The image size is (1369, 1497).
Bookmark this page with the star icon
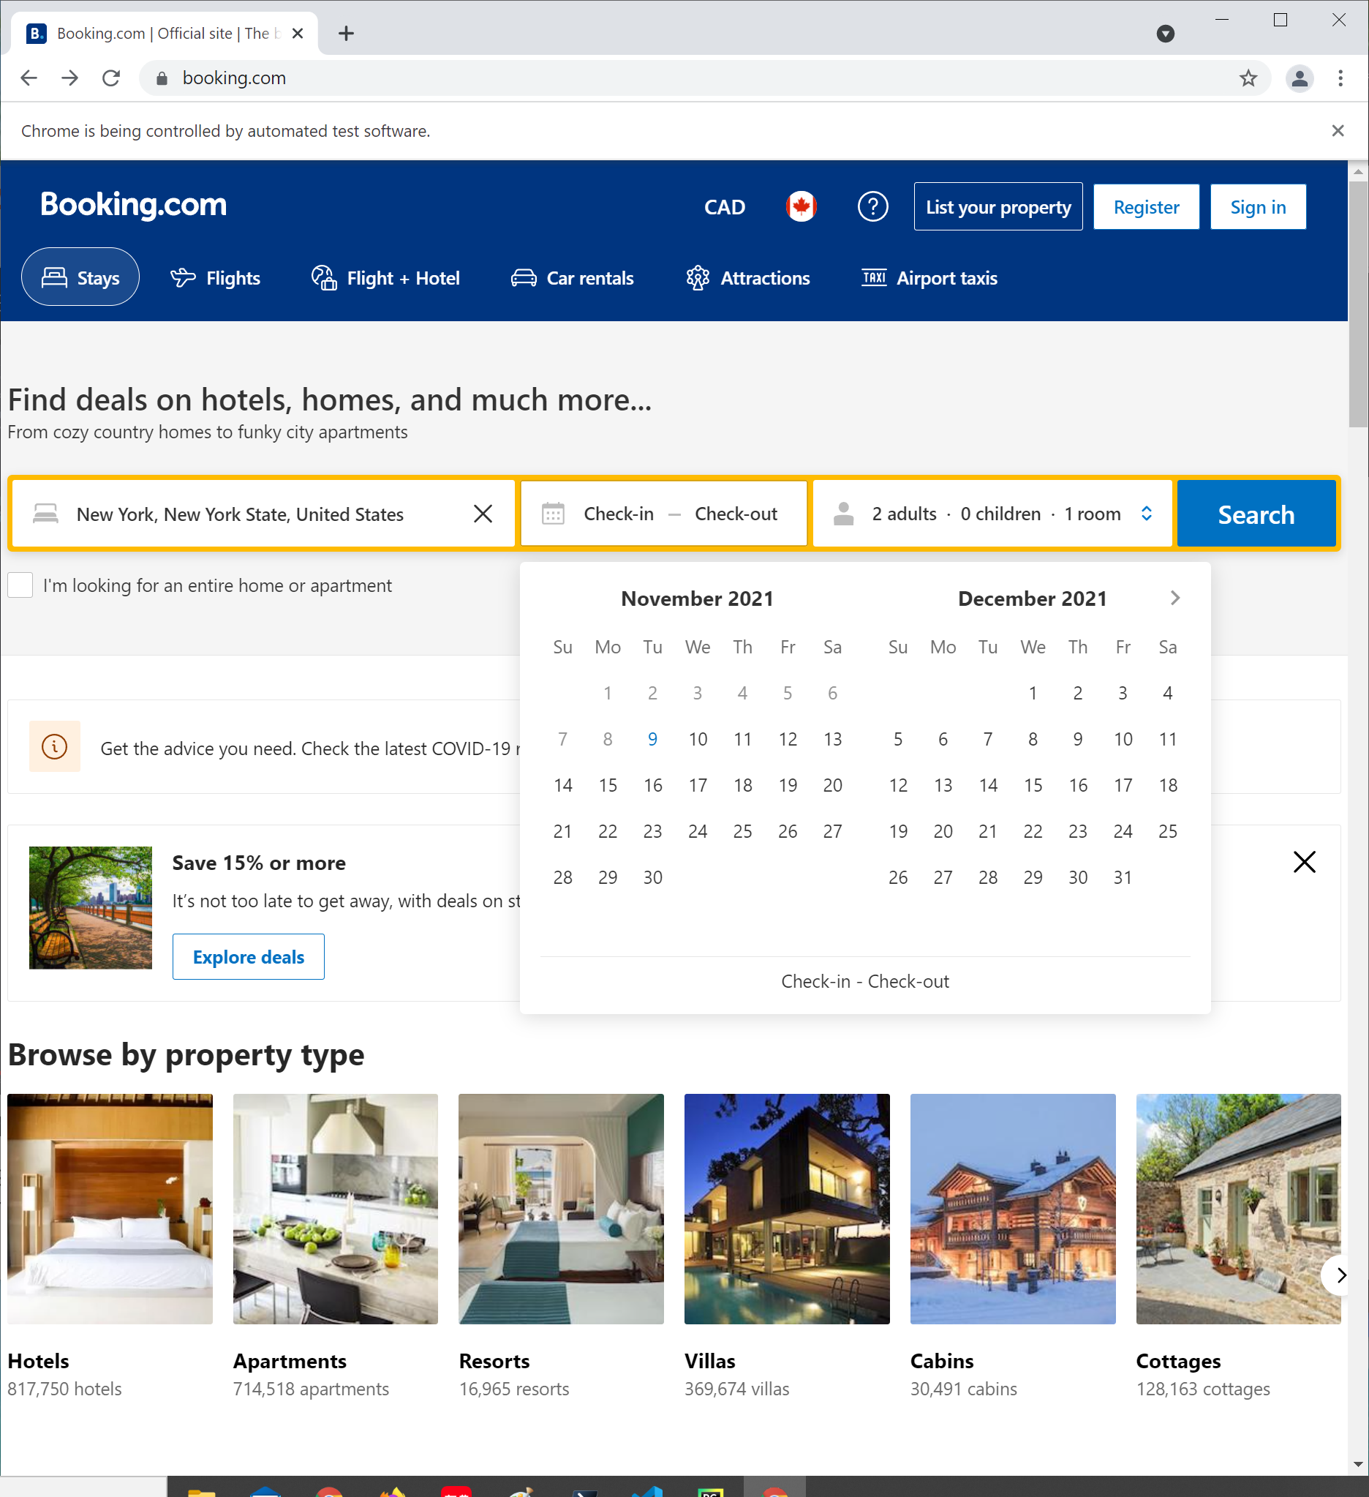coord(1248,78)
